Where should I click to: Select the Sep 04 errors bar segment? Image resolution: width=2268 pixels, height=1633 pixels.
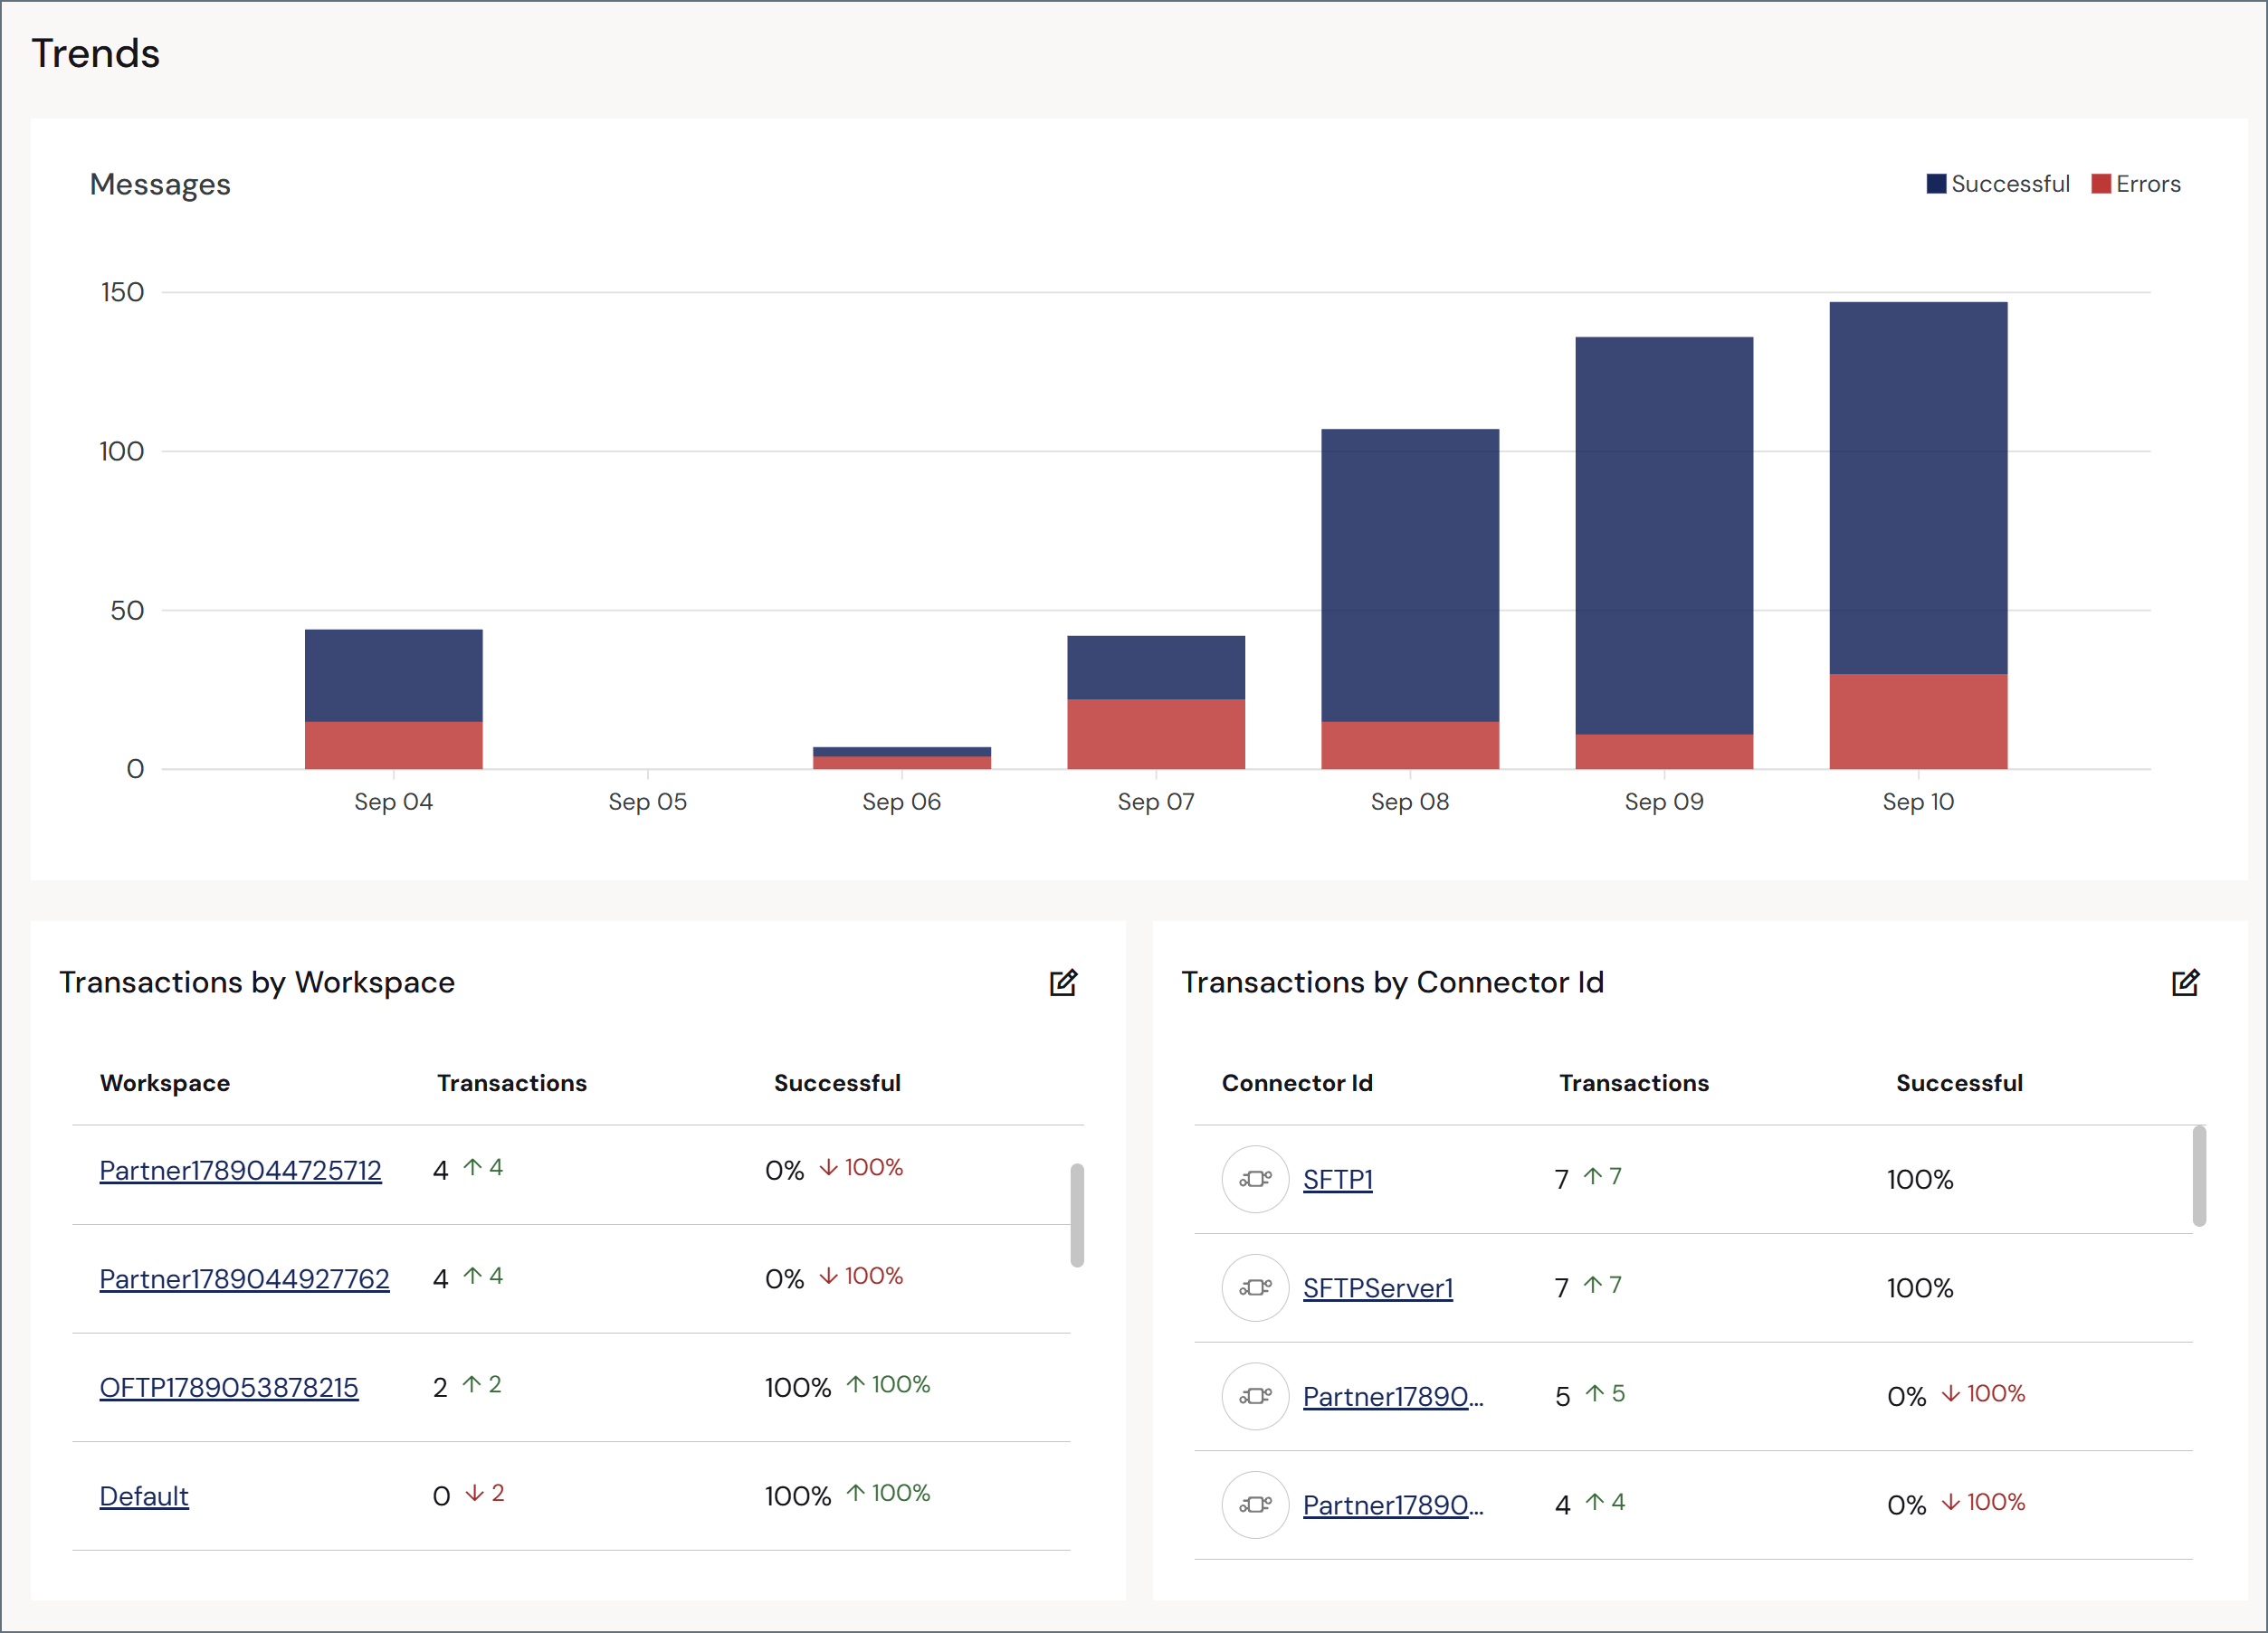(x=394, y=745)
